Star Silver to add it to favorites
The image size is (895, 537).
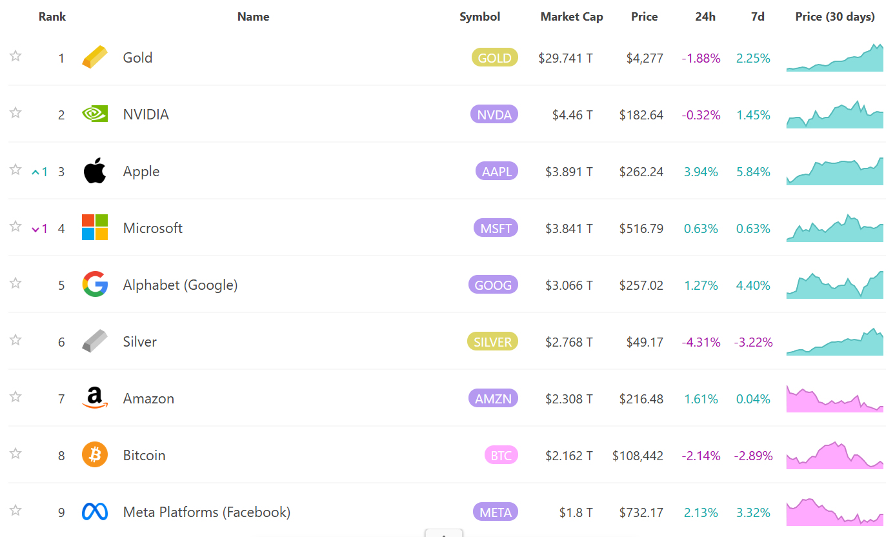click(15, 341)
